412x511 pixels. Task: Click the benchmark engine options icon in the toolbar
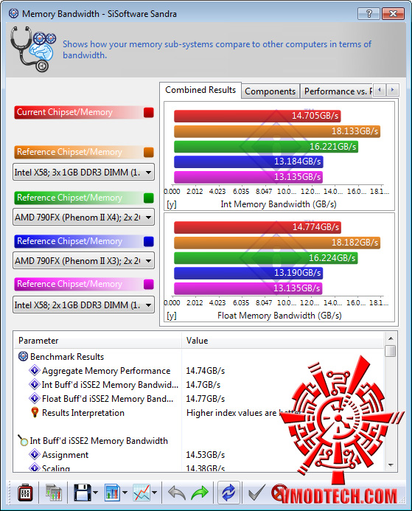pyautogui.click(x=25, y=493)
